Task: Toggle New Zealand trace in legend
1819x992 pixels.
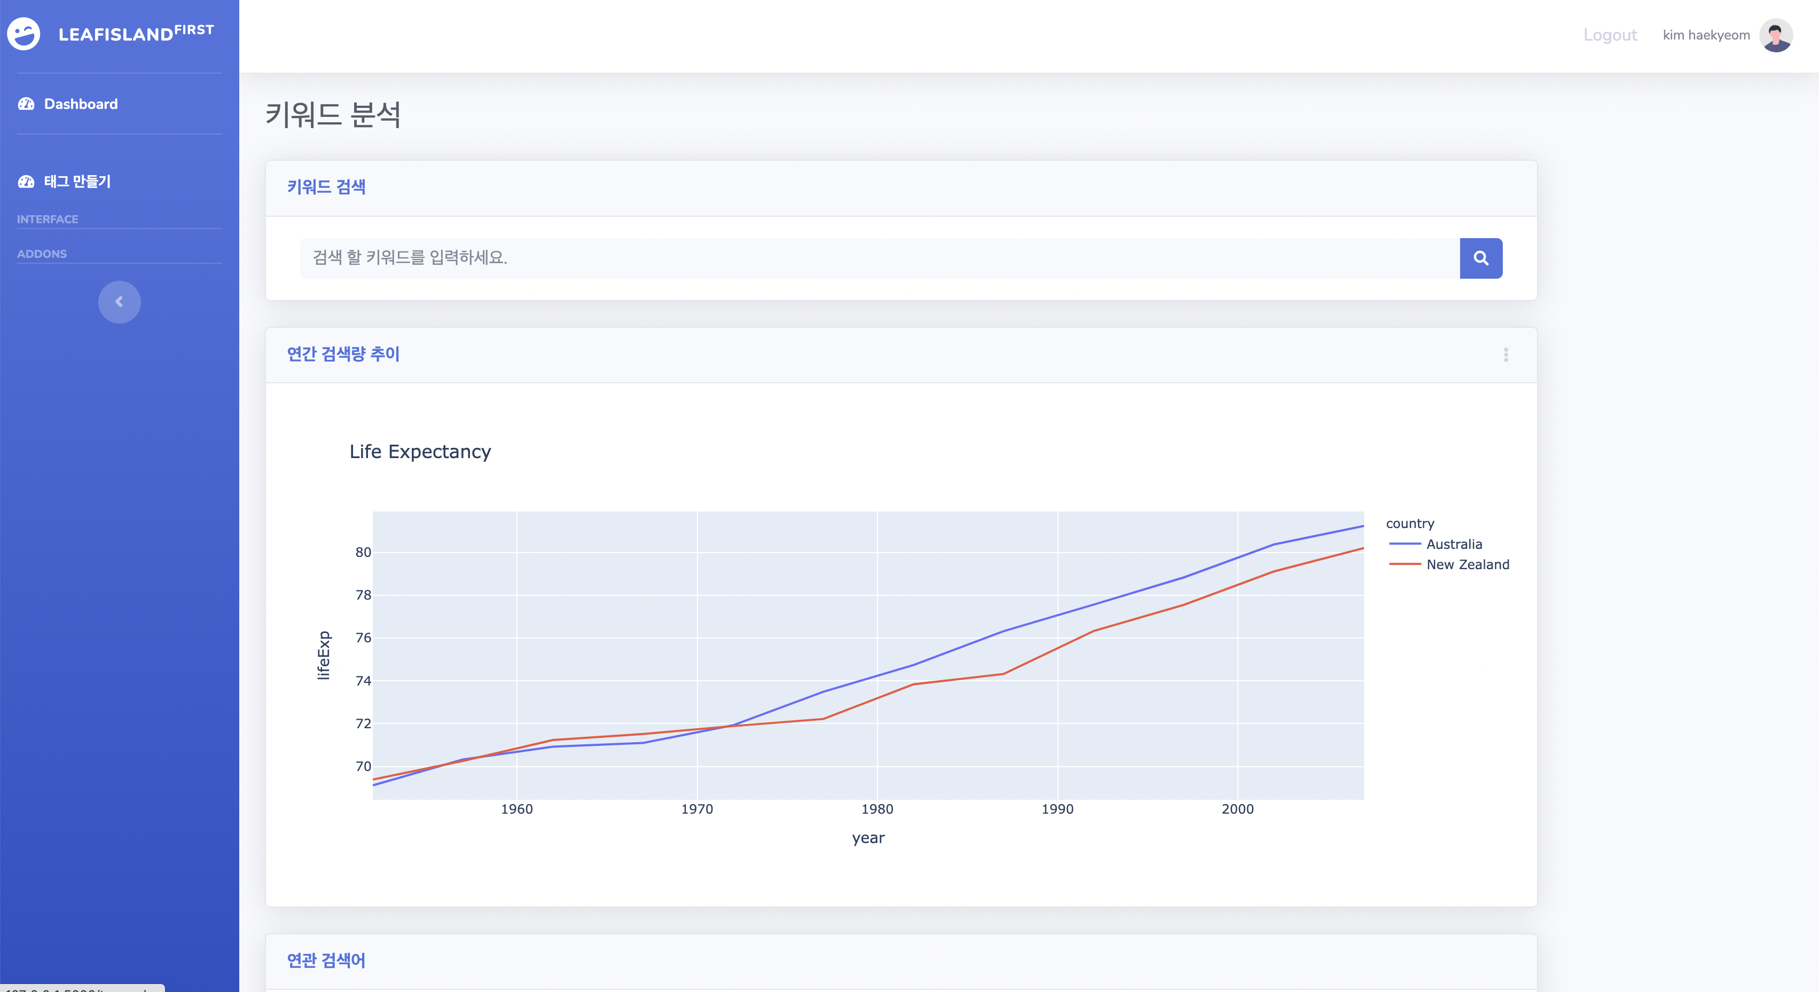Action: [1467, 565]
